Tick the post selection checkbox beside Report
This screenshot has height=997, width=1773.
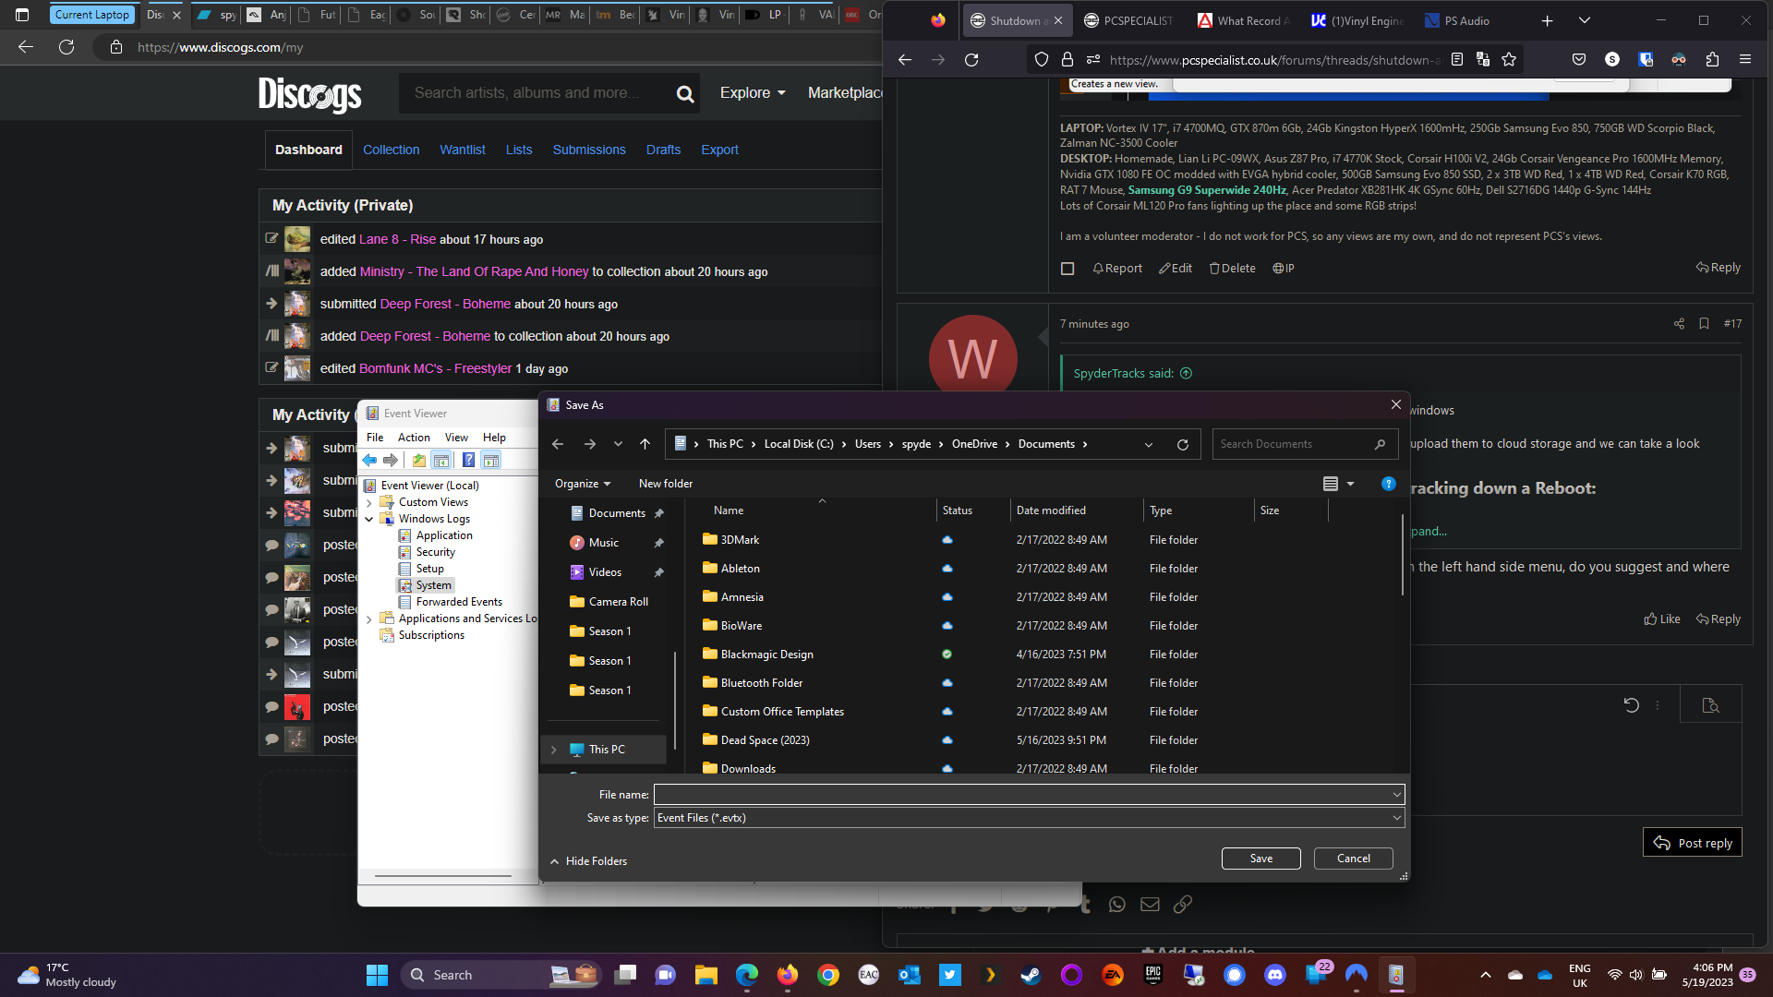coord(1067,269)
